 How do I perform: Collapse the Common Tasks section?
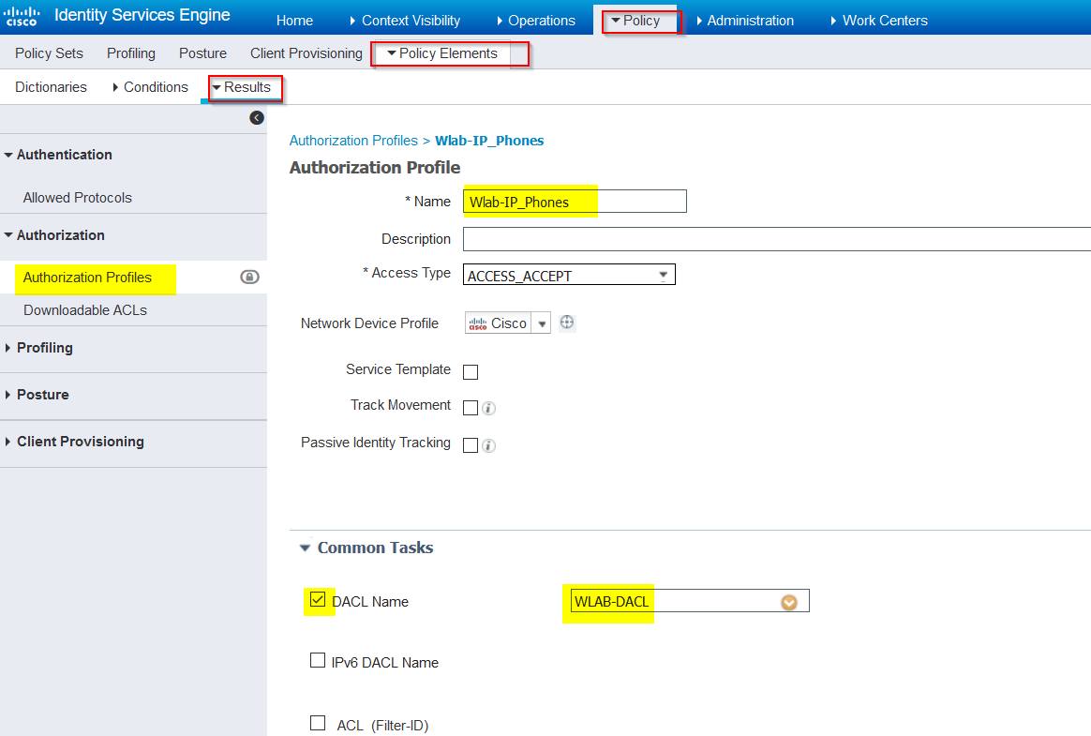(x=305, y=548)
